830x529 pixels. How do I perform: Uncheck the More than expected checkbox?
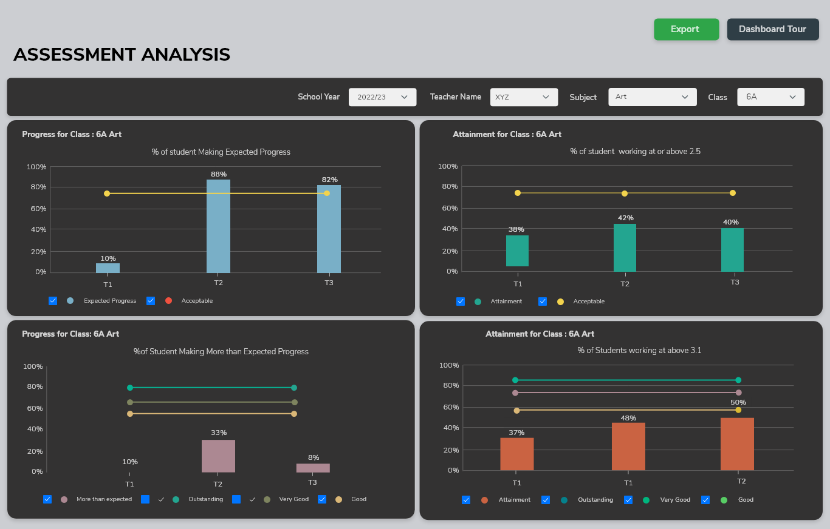tap(47, 499)
